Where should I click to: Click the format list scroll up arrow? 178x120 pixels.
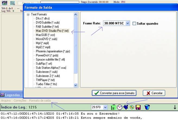coord(75,15)
